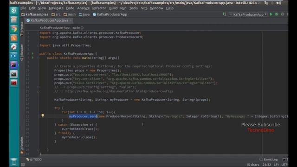Close the KafkaProducerApp.java tab
This screenshot has width=297, height=167.
pos(71,20)
